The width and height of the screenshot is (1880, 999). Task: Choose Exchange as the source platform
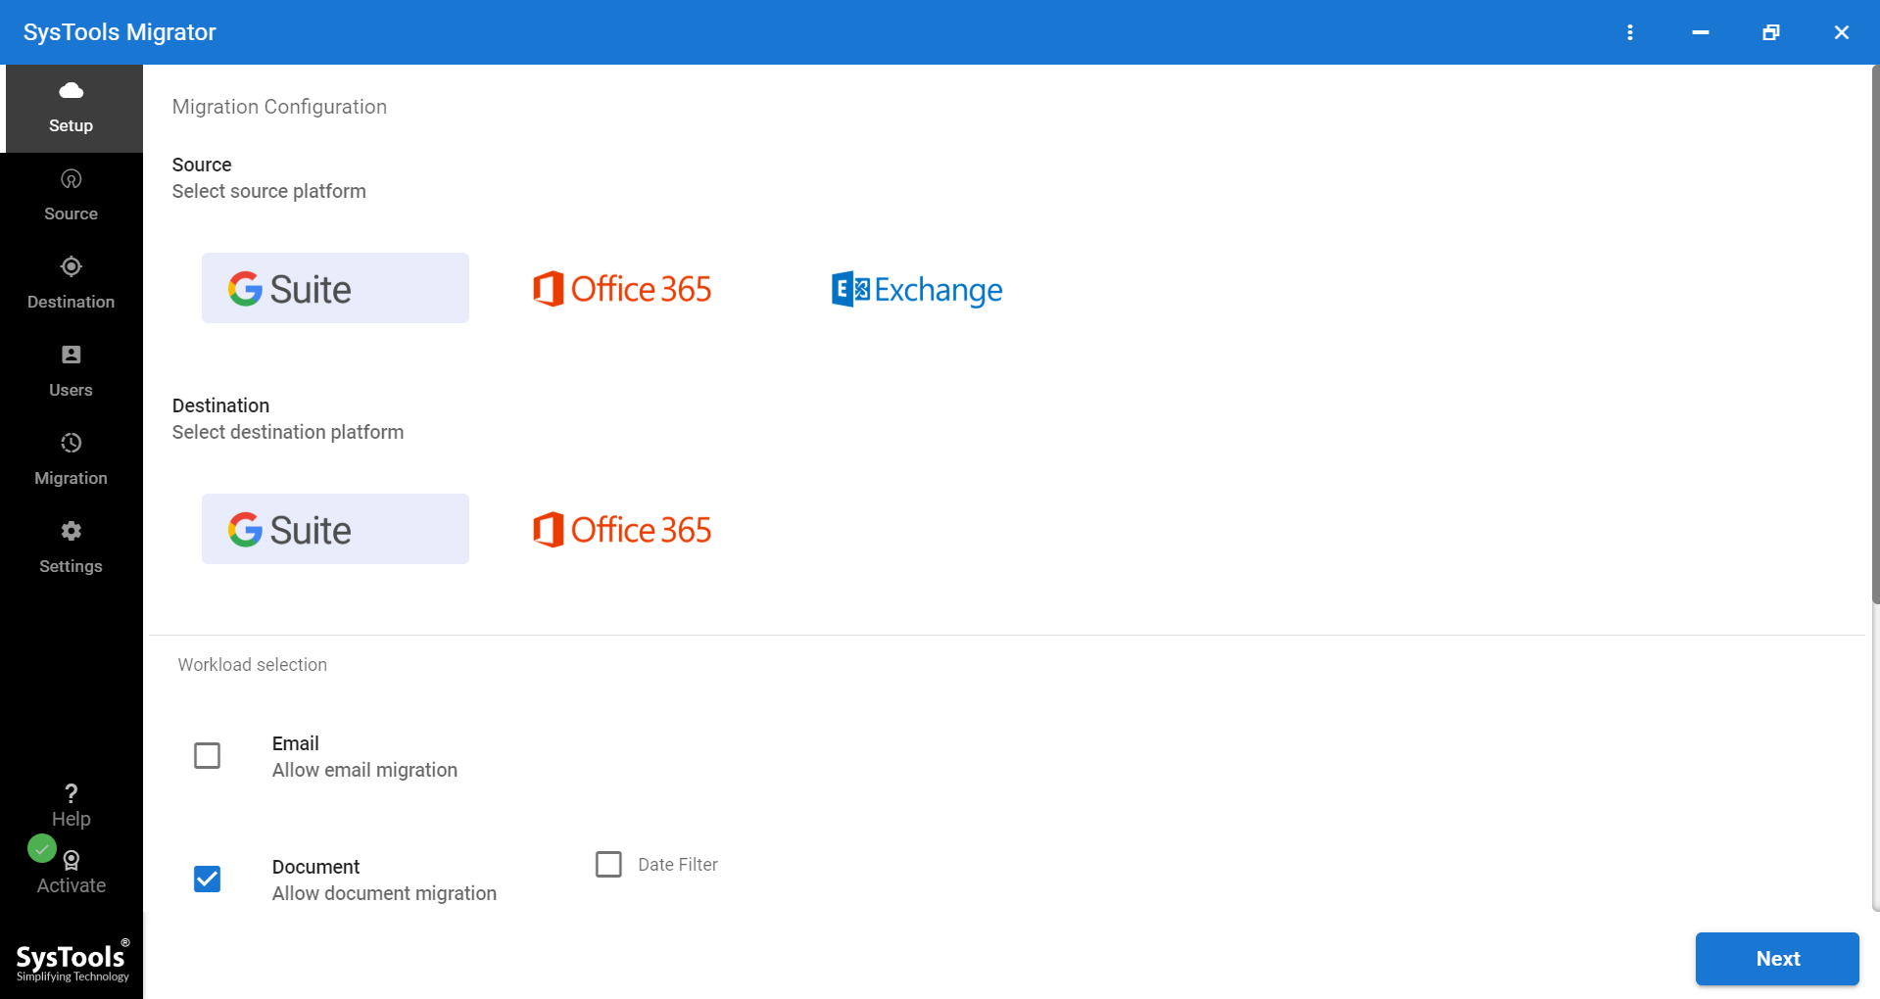(x=915, y=289)
